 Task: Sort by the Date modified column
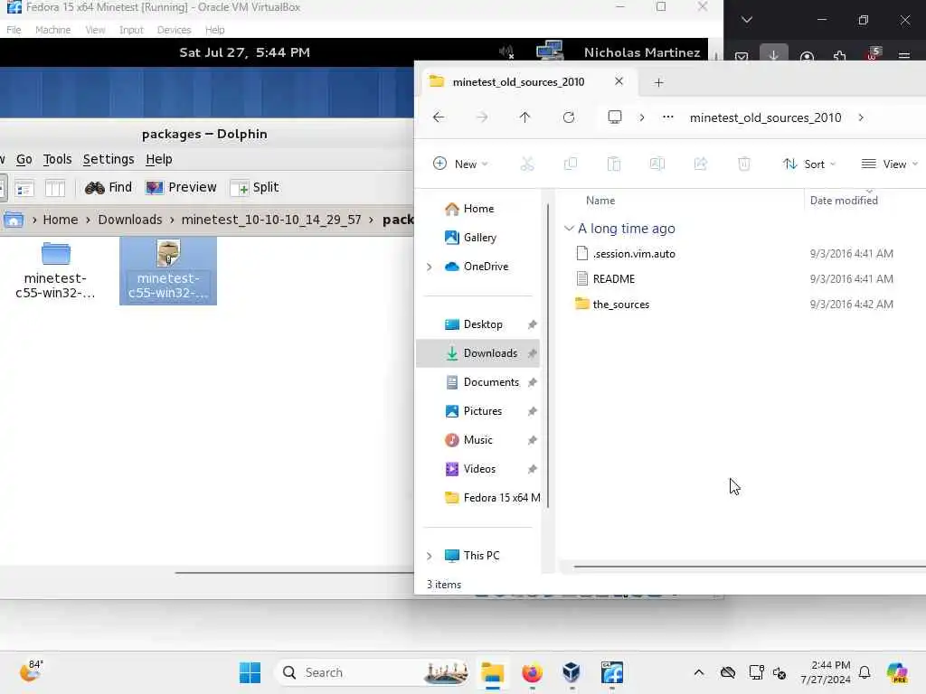pos(844,201)
